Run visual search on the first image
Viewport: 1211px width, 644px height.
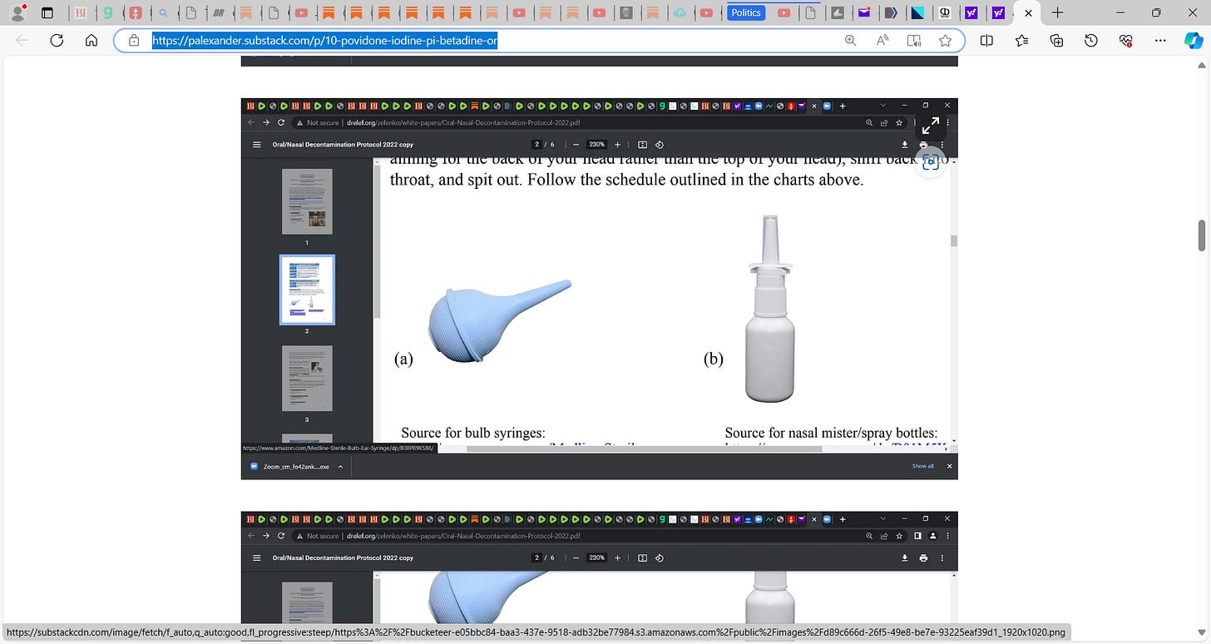point(931,162)
